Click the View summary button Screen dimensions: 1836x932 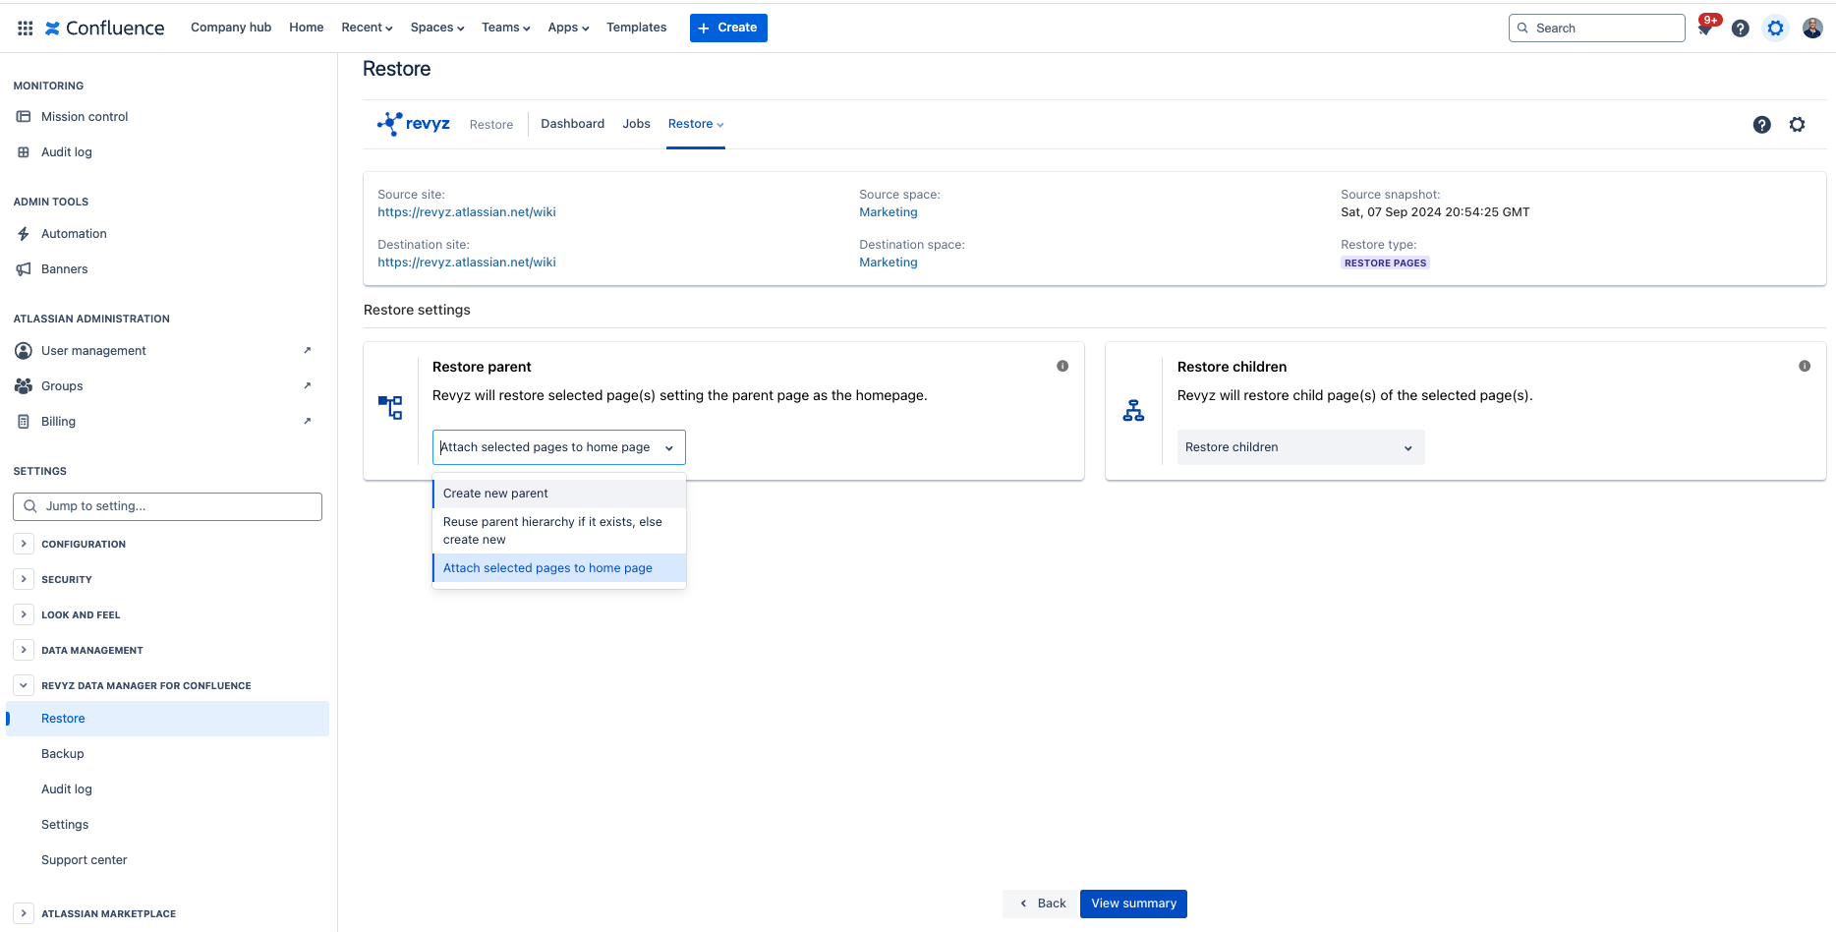(1132, 903)
